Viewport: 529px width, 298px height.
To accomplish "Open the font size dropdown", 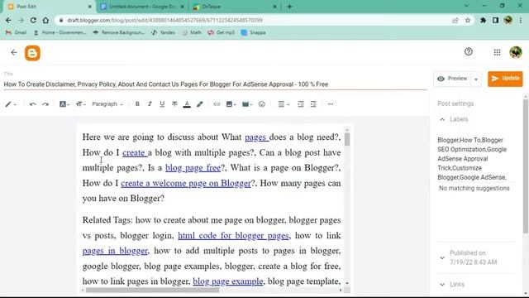I will (x=81, y=104).
